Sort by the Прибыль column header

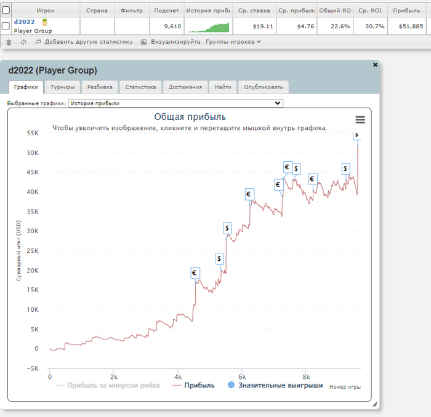pyautogui.click(x=406, y=10)
